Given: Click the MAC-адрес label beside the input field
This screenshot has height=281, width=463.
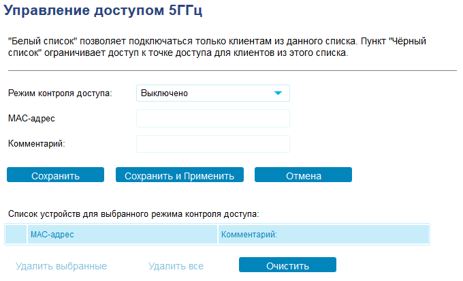Looking at the screenshot, I should tap(31, 118).
